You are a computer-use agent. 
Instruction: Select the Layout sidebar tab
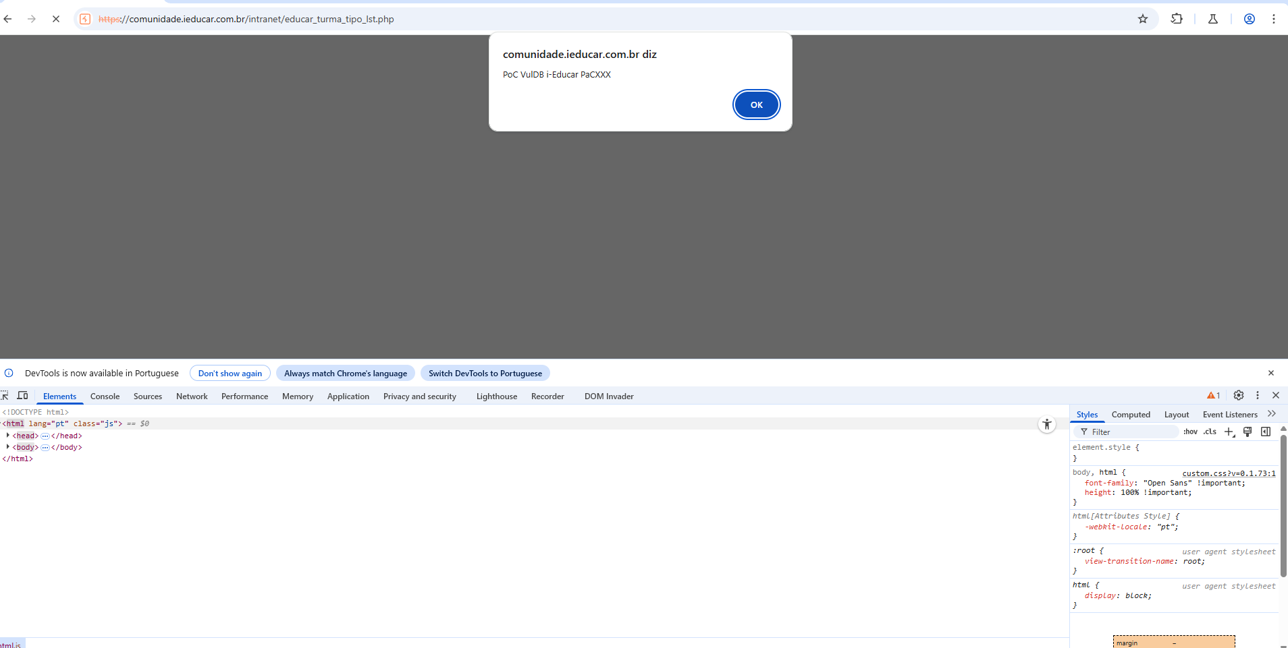coord(1177,415)
